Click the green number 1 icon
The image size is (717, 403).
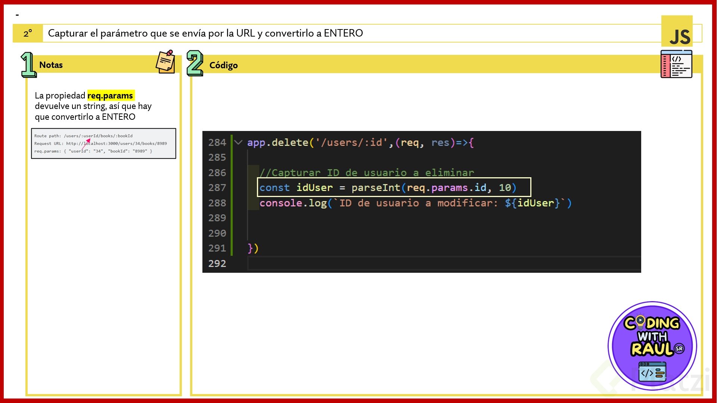pyautogui.click(x=28, y=65)
